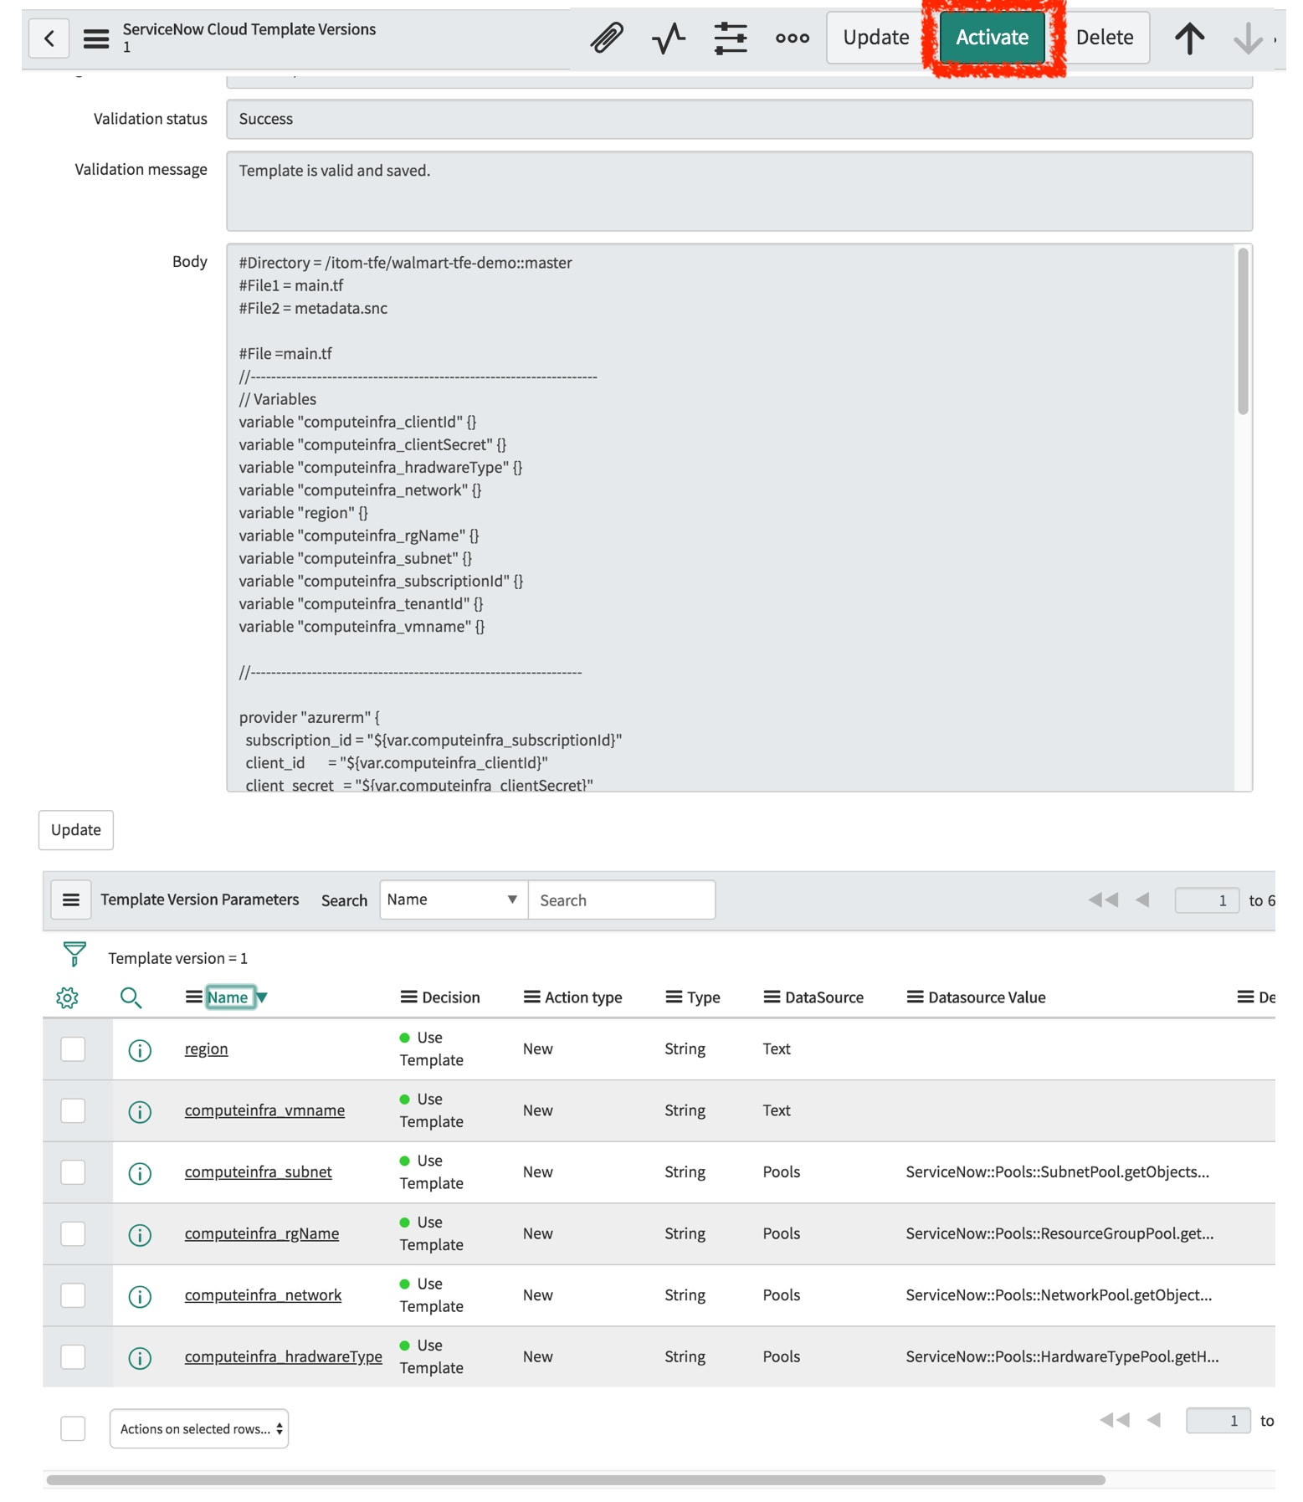Go to previous record up arrow
Screen dimensions: 1303x1502
point(1189,38)
